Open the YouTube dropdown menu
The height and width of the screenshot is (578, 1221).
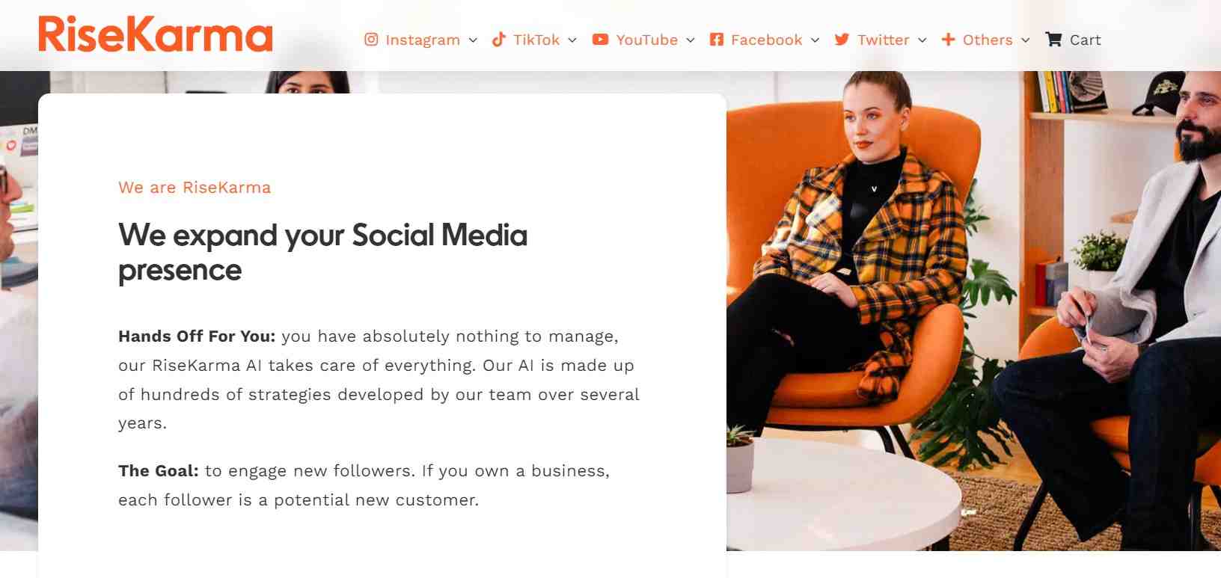(x=691, y=41)
